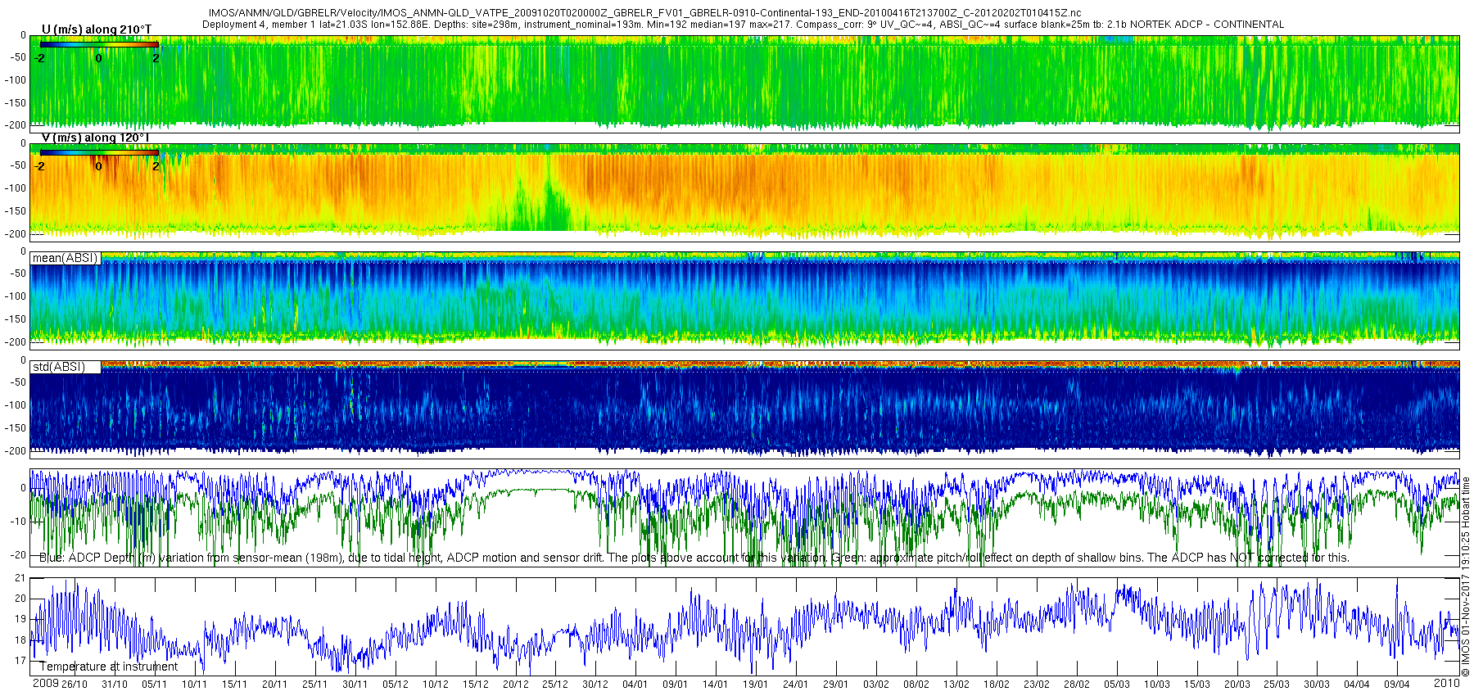Click the ADCP Depth variation caption text
1474x696 pixels.
click(x=694, y=558)
